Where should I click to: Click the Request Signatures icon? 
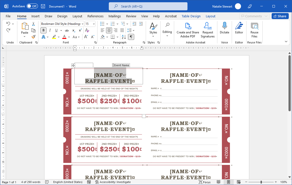tap(208, 30)
